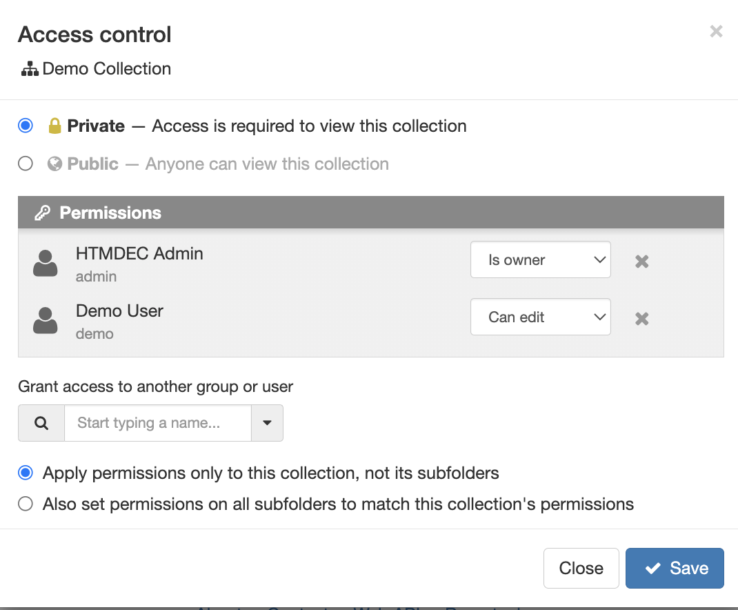The height and width of the screenshot is (610, 738).
Task: Enable applying permissions only to this collection
Action: pyautogui.click(x=25, y=473)
